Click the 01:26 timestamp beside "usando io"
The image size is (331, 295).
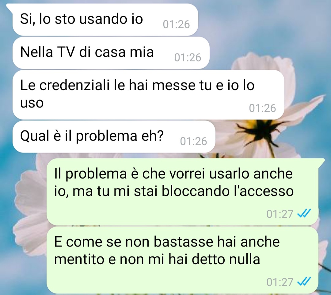click(176, 24)
